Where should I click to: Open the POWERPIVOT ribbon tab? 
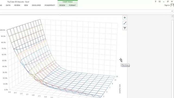pyautogui.click(x=50, y=5)
